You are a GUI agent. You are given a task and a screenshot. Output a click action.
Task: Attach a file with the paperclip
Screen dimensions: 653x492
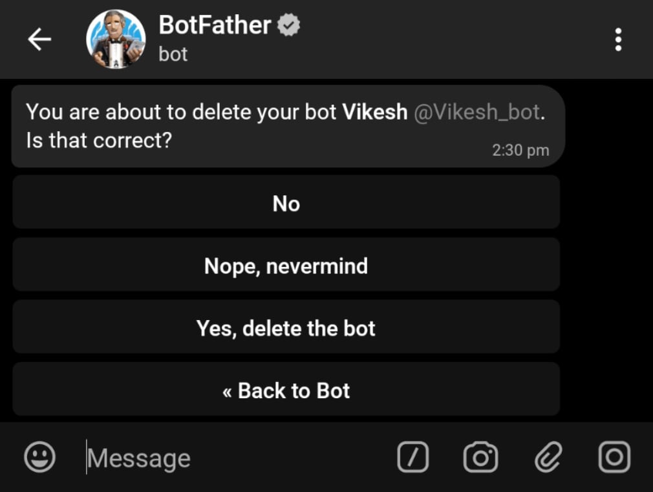click(x=548, y=457)
